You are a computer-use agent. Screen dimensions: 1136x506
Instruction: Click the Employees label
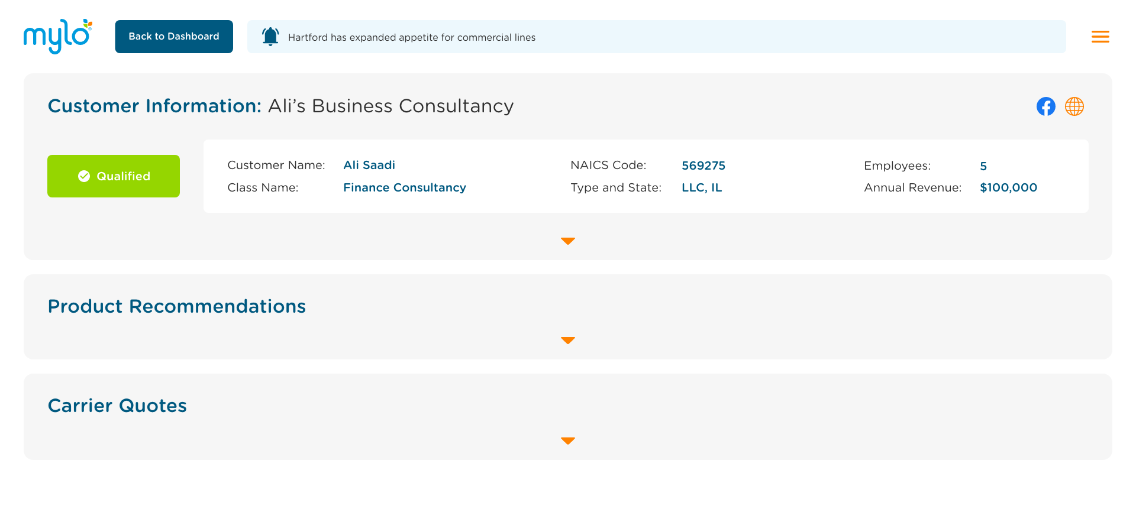[897, 166]
